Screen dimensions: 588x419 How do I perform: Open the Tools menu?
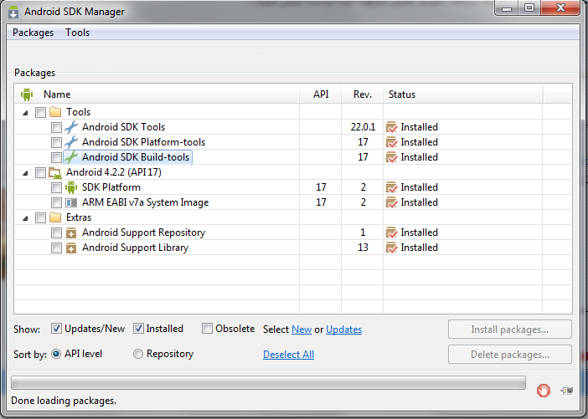pyautogui.click(x=77, y=33)
